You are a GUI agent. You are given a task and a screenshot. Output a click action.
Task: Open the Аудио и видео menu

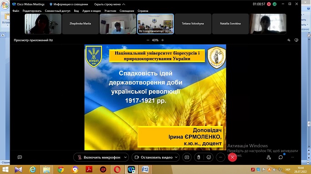coord(92,11)
